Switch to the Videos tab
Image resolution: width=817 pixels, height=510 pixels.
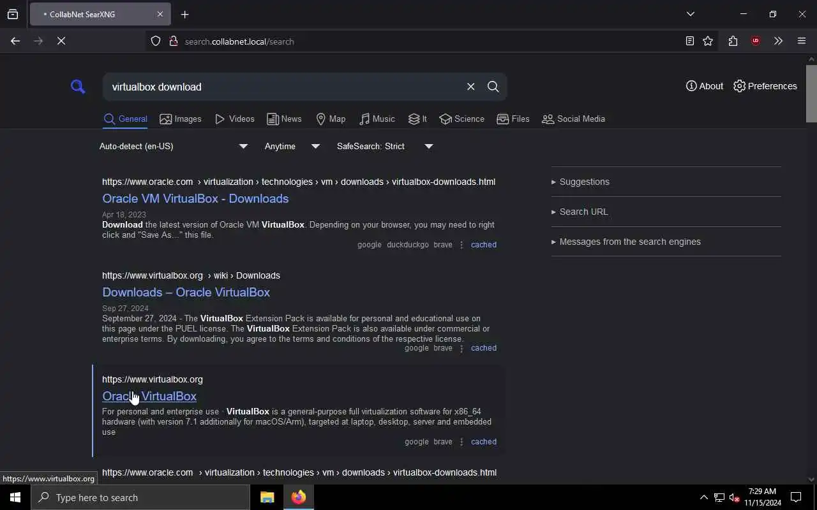[234, 119]
